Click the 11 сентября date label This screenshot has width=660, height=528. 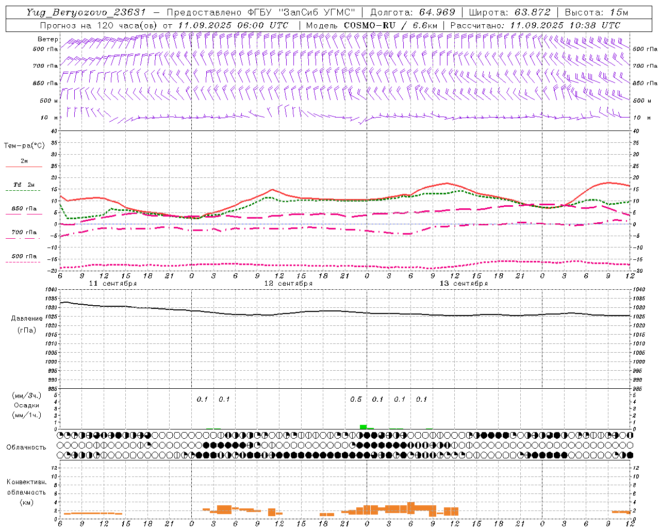(113, 284)
